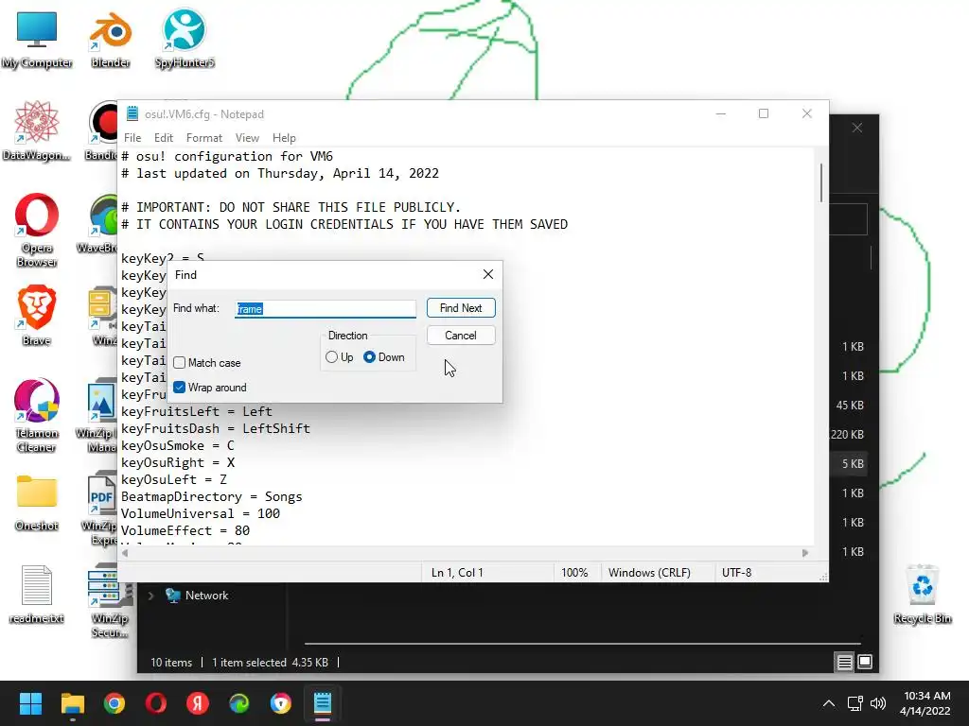The width and height of the screenshot is (969, 726).
Task: Click the Notepad taskbar icon
Action: pos(323,703)
